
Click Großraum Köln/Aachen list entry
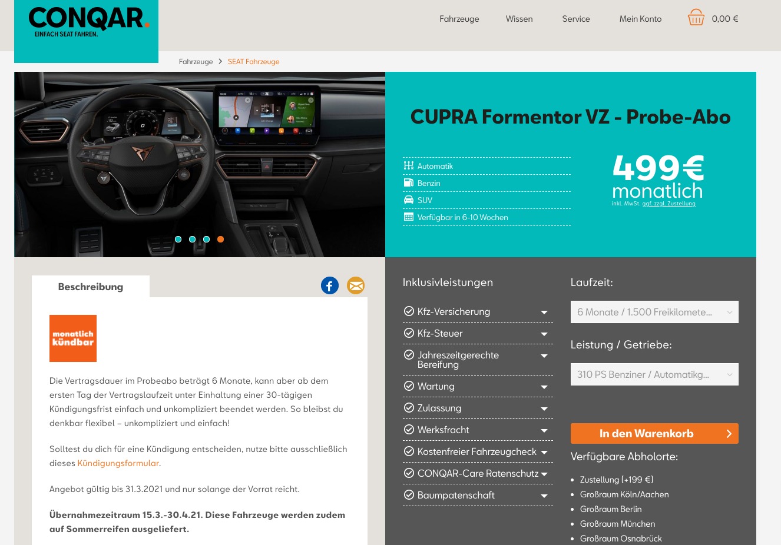pos(624,494)
